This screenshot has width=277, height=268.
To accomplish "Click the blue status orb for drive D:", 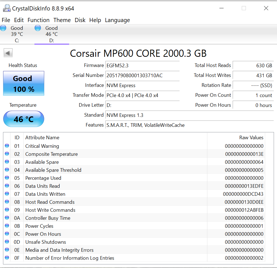I will point(38,28).
